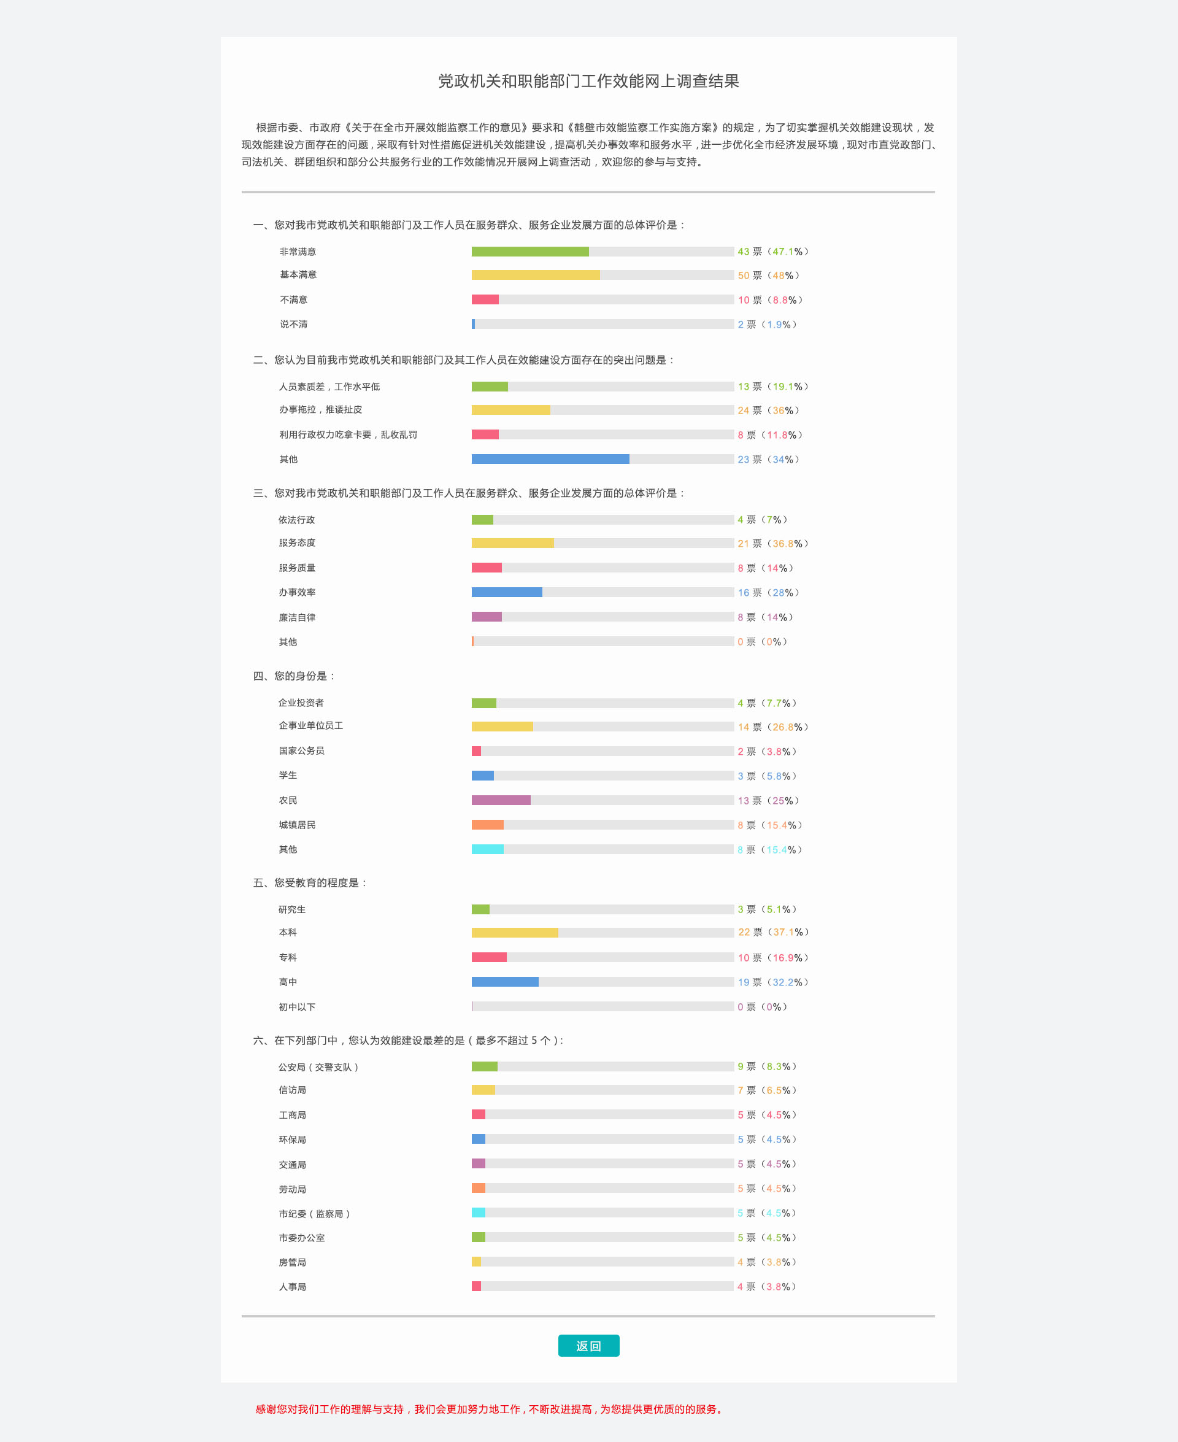Click the question six heading about 效能建设最差
Image resolution: width=1178 pixels, height=1442 pixels.
click(x=408, y=1040)
